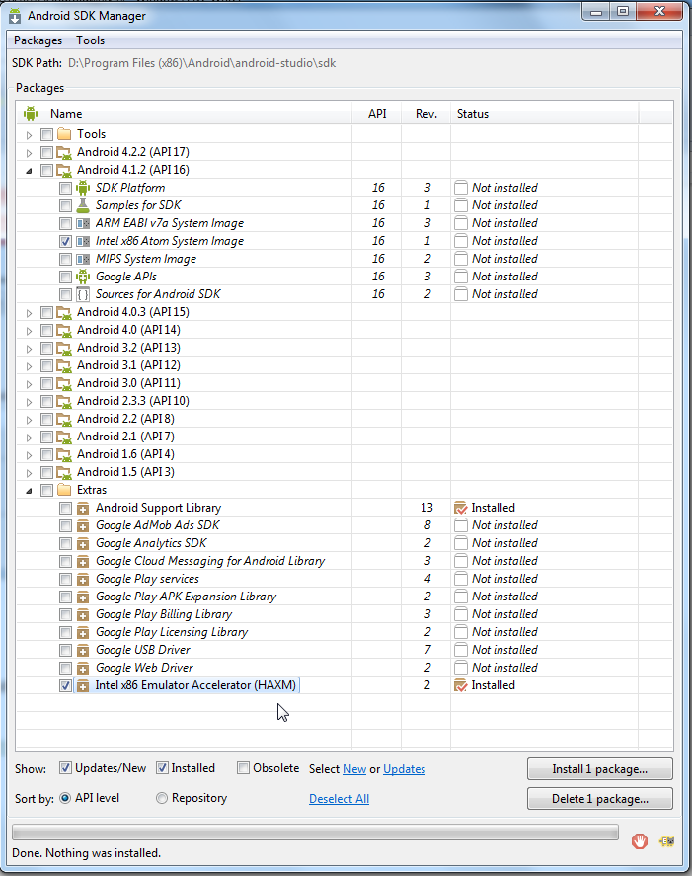Enable the Obsolete show filter
The width and height of the screenshot is (692, 876).
pos(243,768)
